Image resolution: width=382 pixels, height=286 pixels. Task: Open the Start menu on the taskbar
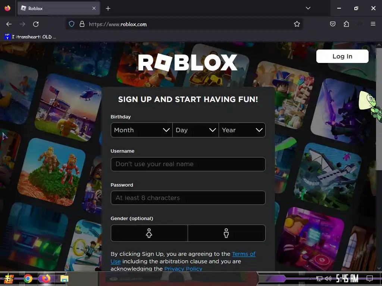pyautogui.click(x=9, y=279)
